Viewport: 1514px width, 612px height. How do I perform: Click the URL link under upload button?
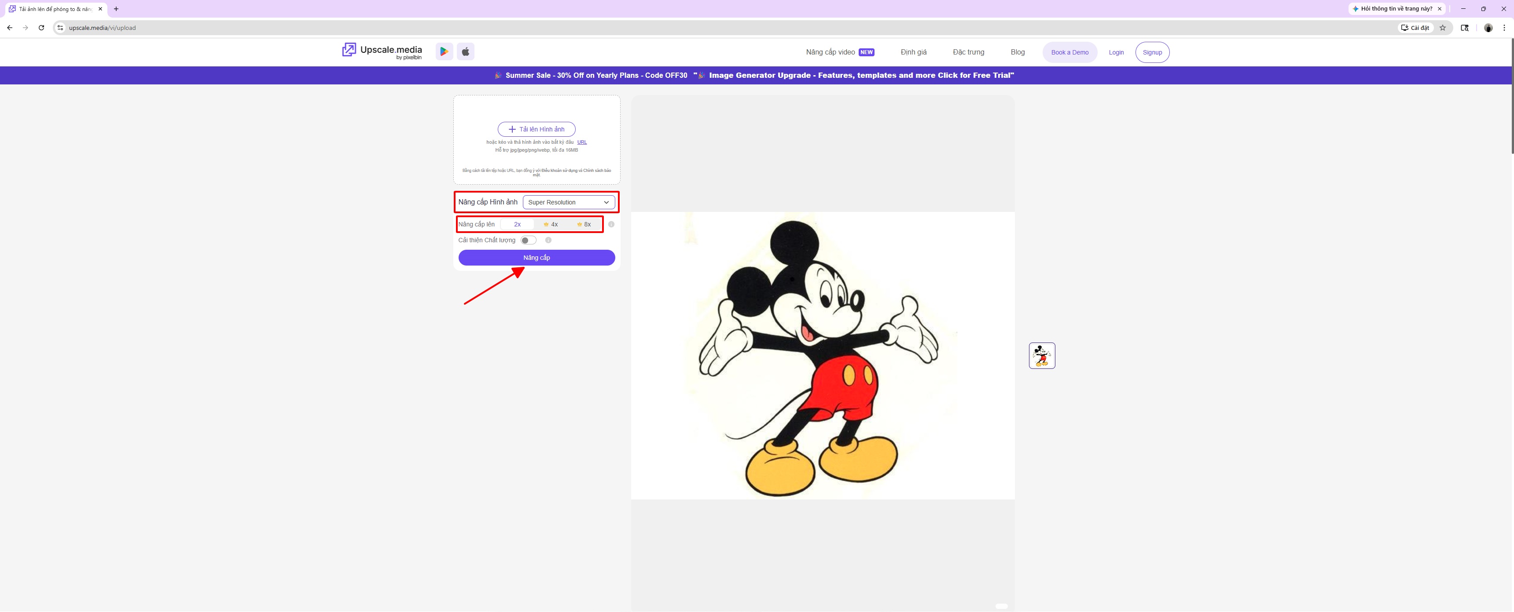(x=582, y=142)
